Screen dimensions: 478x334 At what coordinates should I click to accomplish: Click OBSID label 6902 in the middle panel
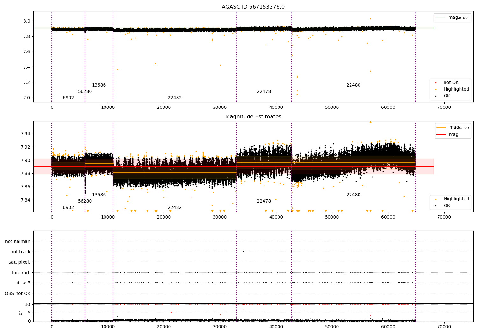point(69,208)
